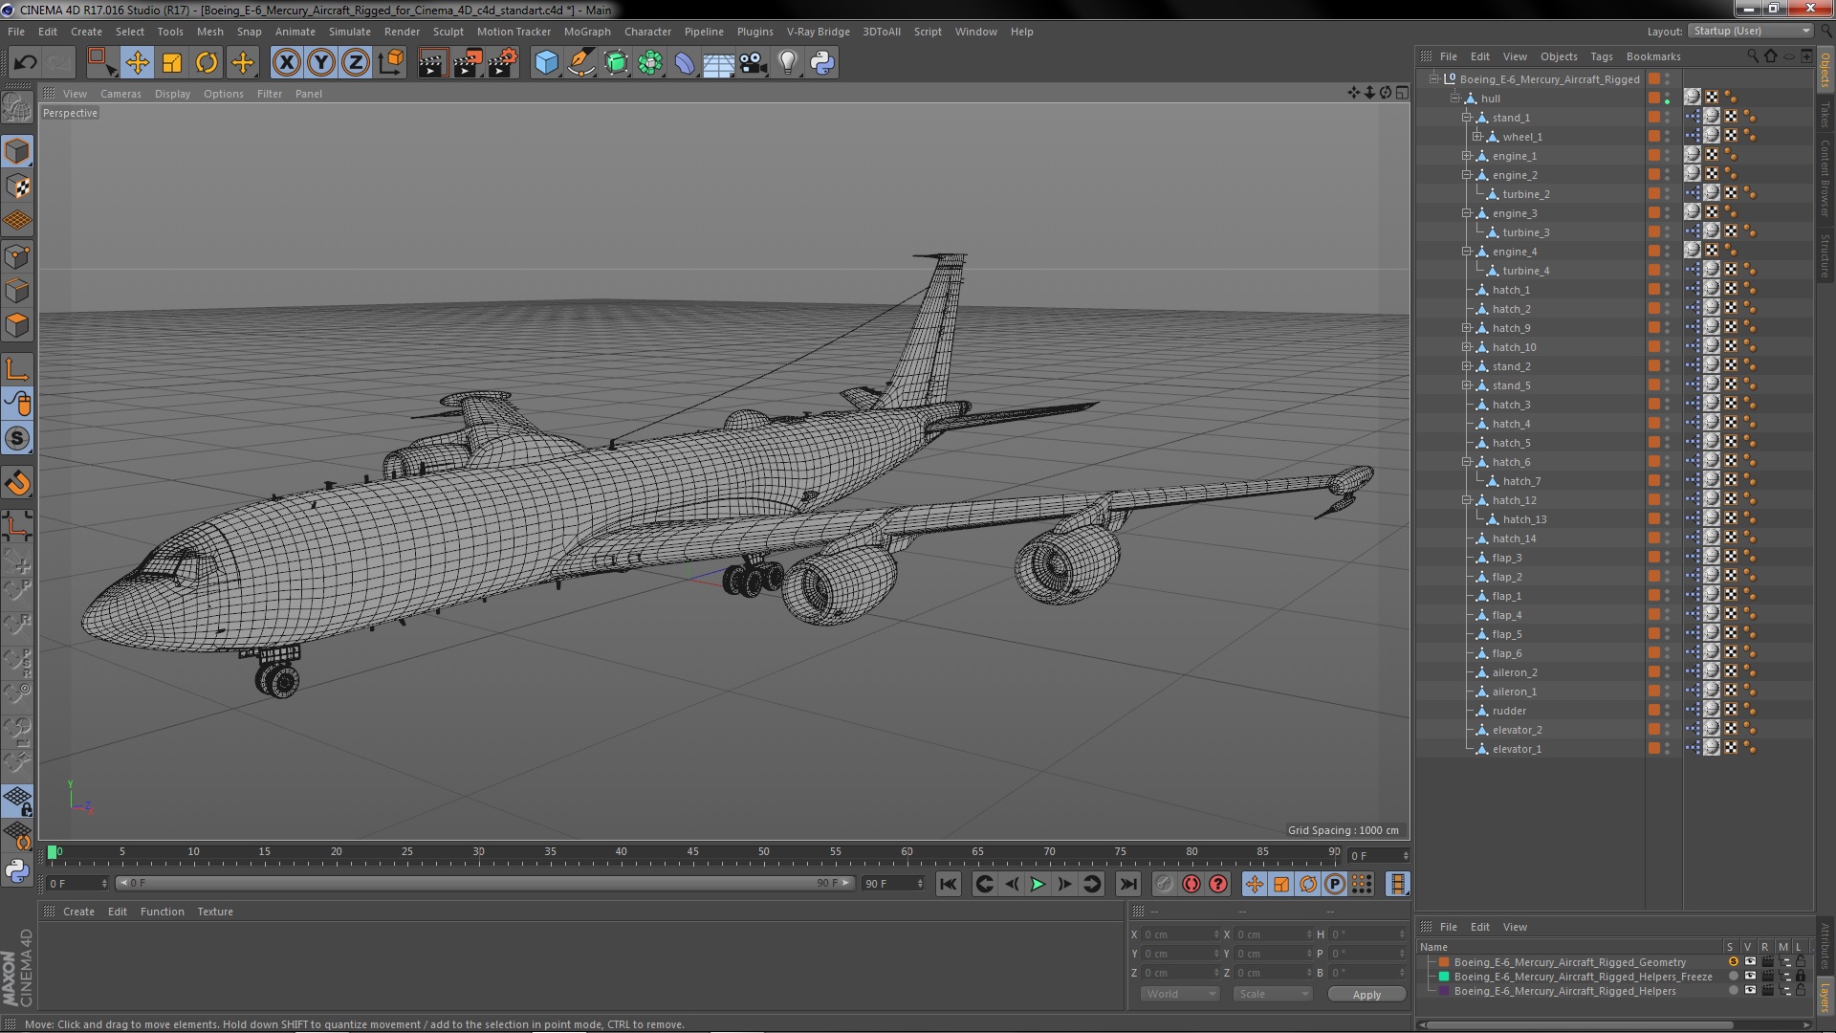Click frame 45 on timeline ruler
The image size is (1836, 1033).
692,851
